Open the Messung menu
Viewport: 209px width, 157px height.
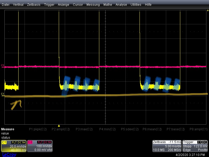click(93, 5)
